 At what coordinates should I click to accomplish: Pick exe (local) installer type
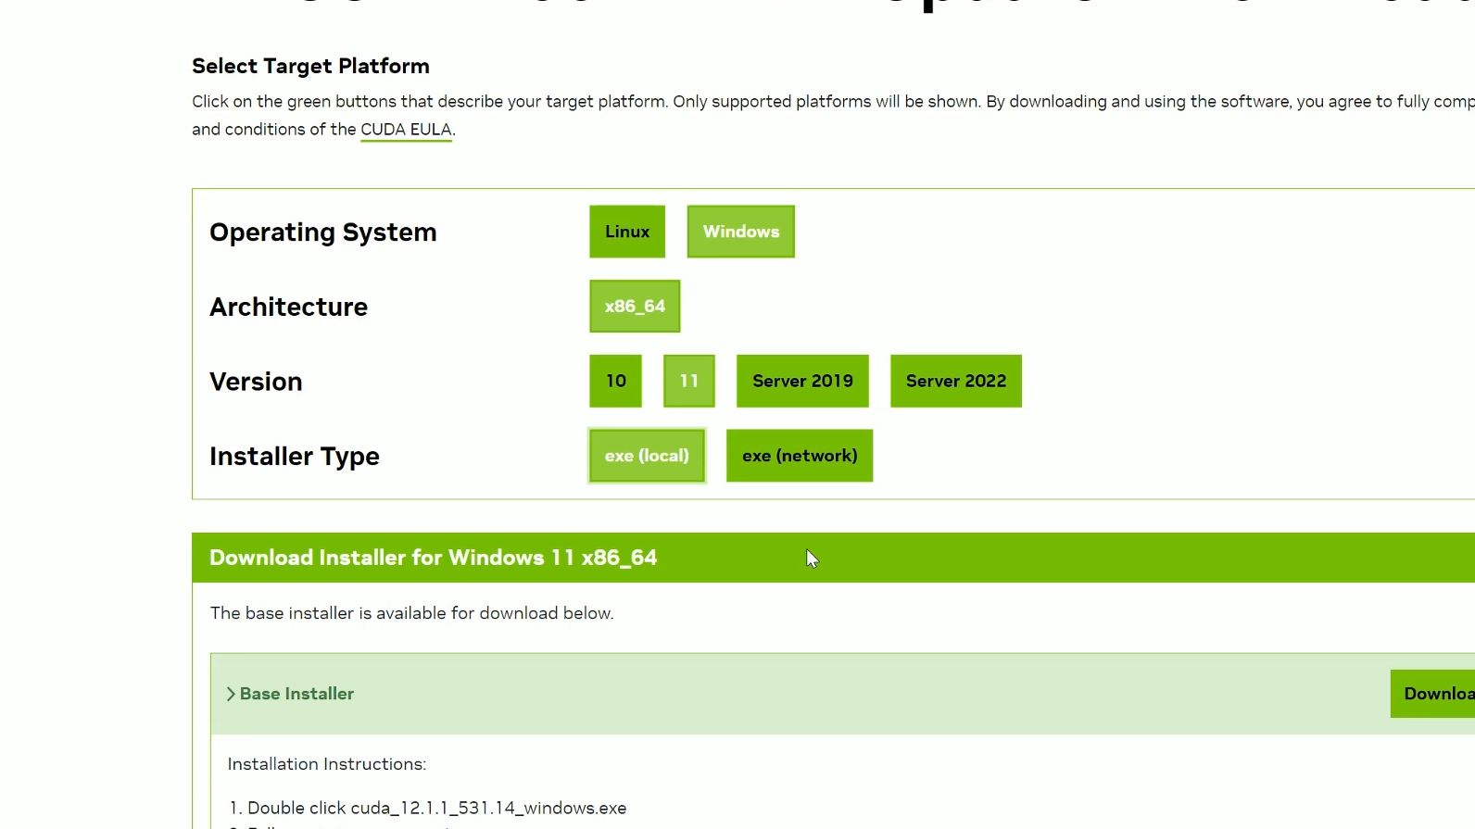click(x=647, y=456)
